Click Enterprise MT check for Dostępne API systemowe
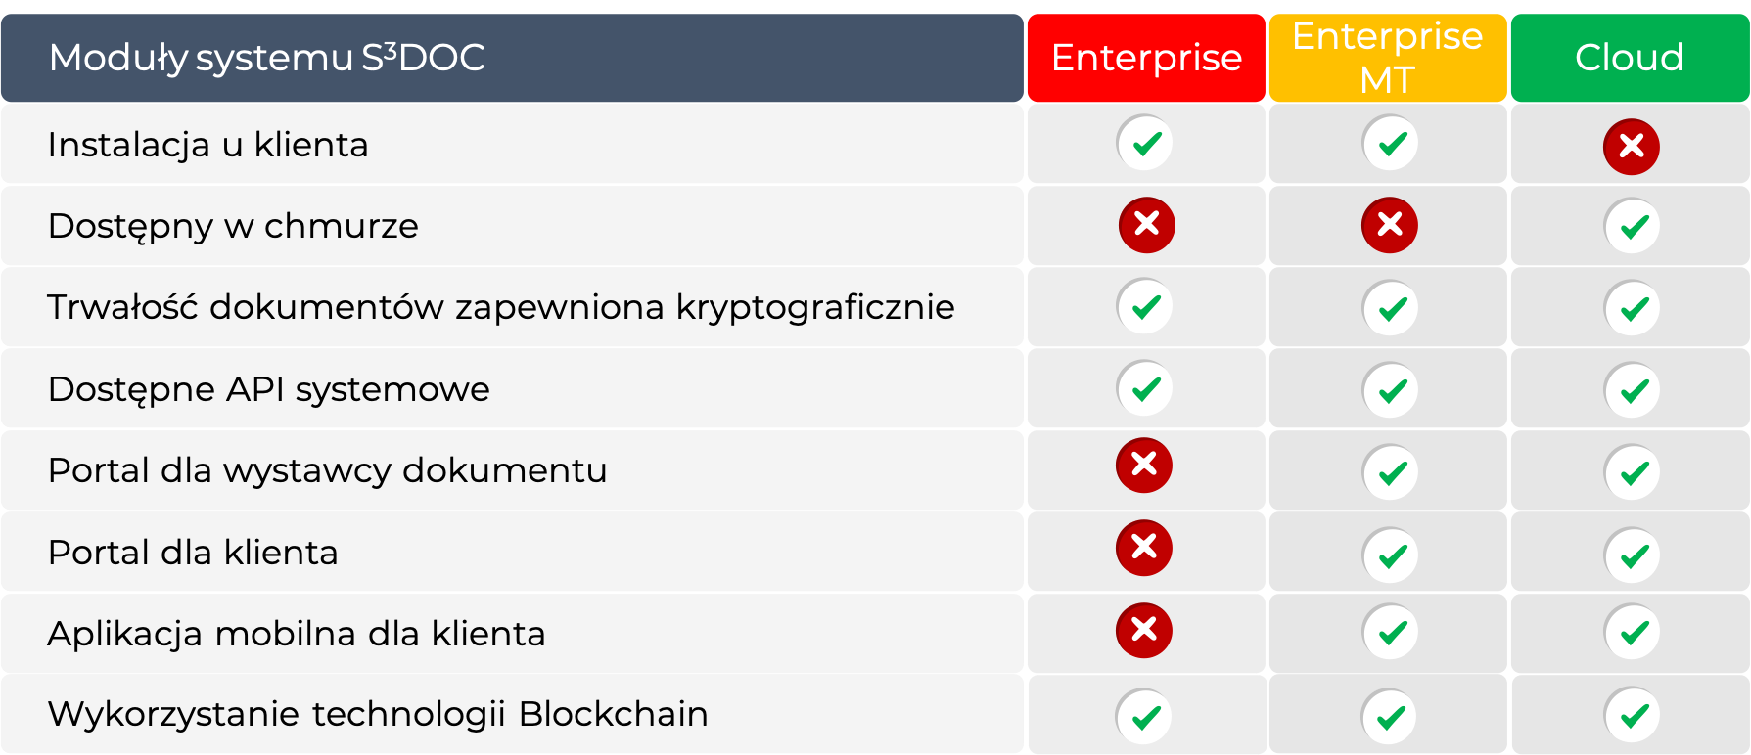1751x755 pixels. (x=1390, y=390)
